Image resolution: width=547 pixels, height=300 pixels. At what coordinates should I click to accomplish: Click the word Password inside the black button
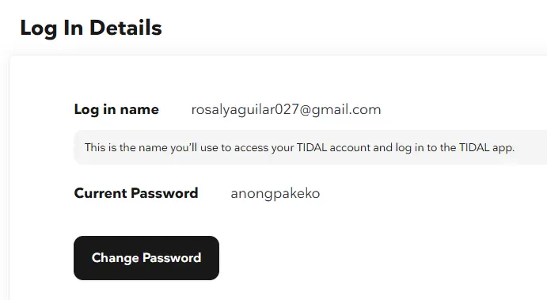(172, 258)
